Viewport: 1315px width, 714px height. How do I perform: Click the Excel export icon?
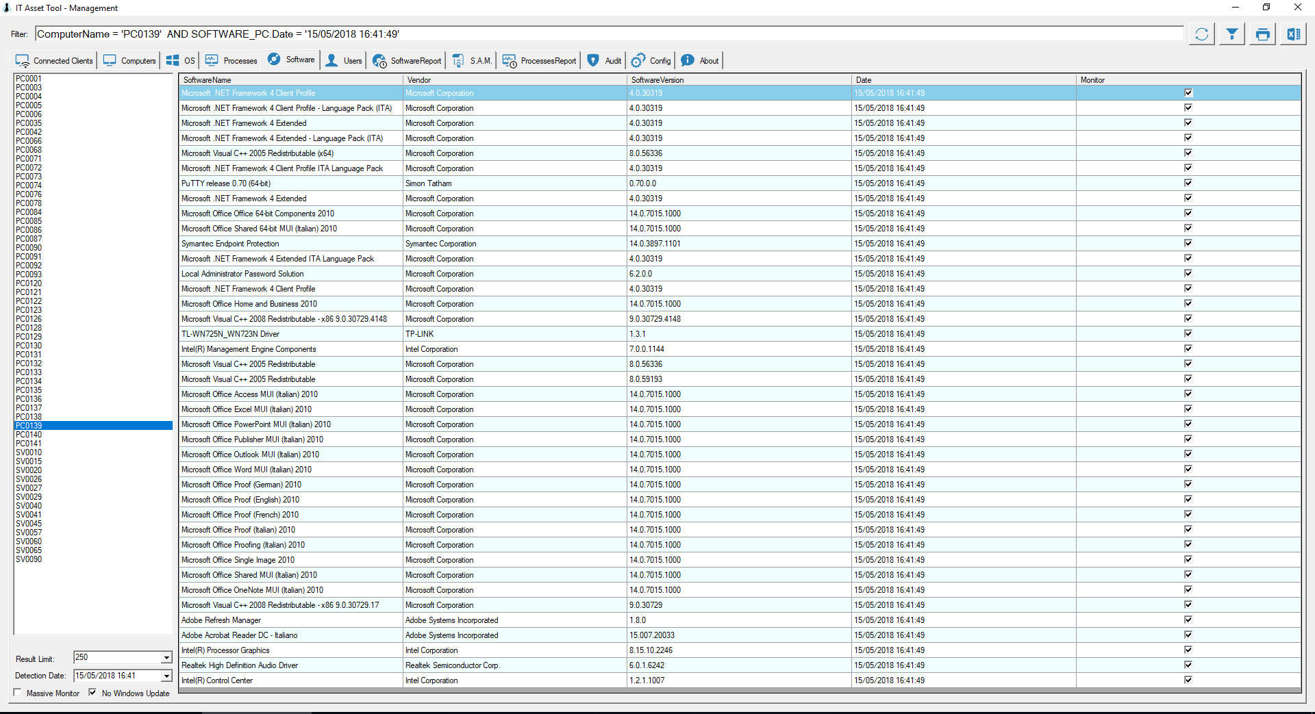(1293, 34)
